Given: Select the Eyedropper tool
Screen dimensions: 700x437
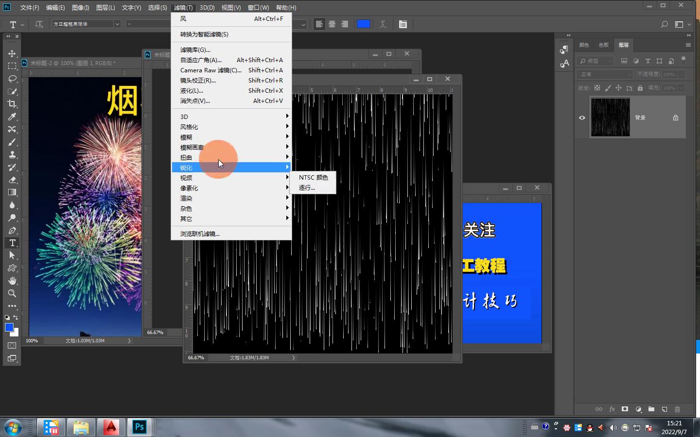Looking at the screenshot, I should [12, 117].
